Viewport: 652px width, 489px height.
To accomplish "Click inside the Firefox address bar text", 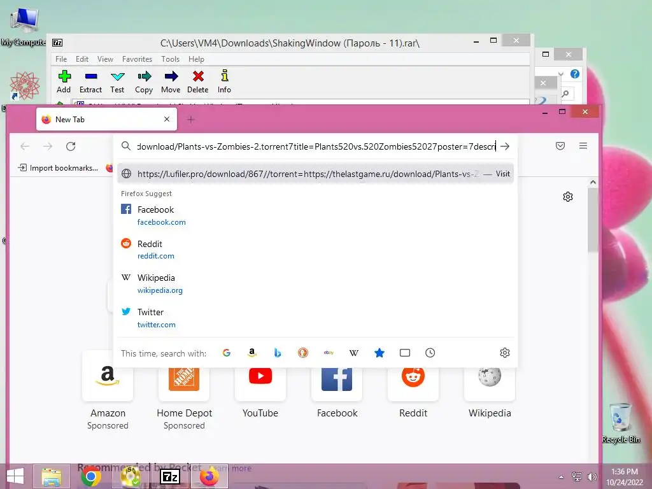I will click(316, 146).
